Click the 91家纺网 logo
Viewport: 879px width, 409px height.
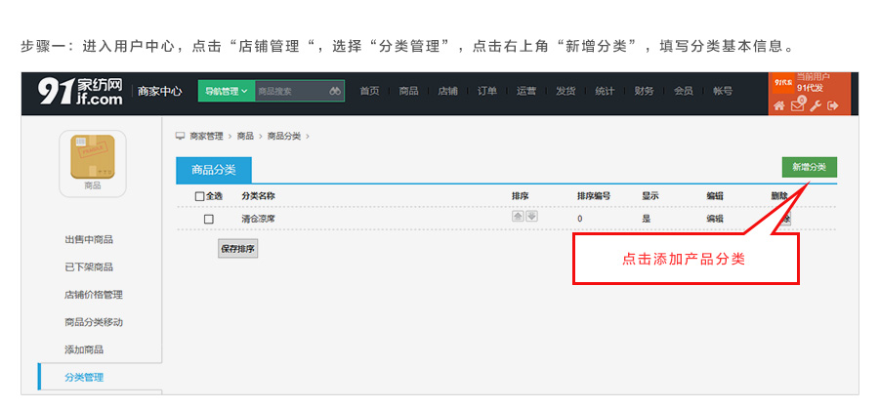coord(81,91)
